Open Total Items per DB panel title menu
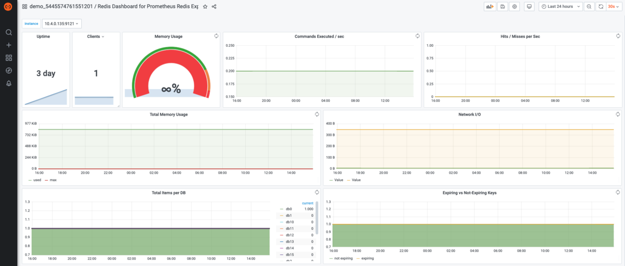 (x=168, y=193)
